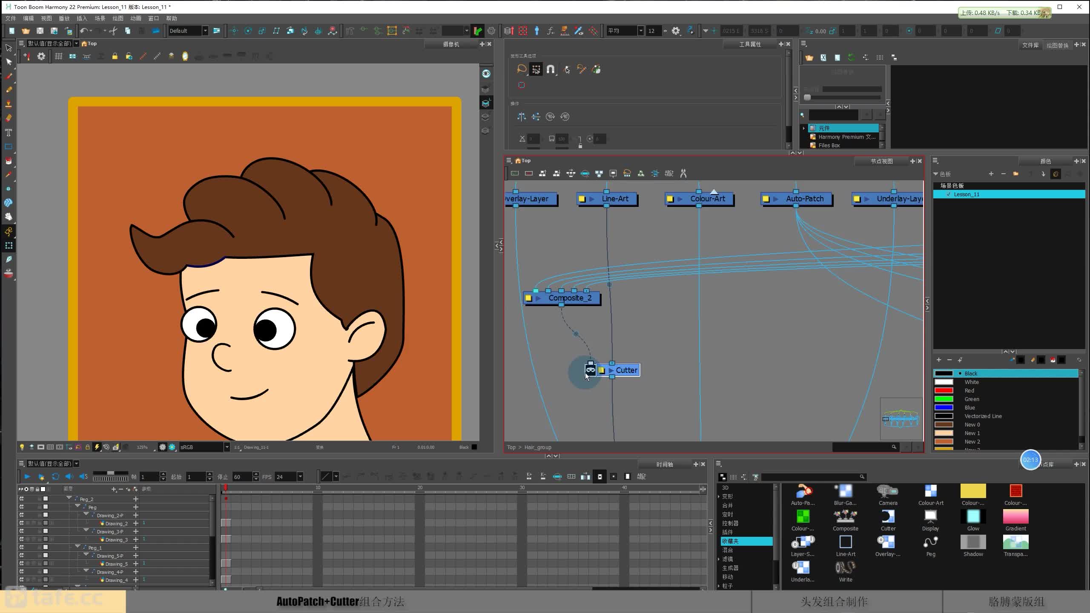1090x613 pixels.
Task: Select the Shadow node in node library
Action: pyautogui.click(x=973, y=546)
